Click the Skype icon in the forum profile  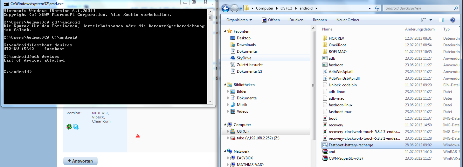[x=76, y=127]
